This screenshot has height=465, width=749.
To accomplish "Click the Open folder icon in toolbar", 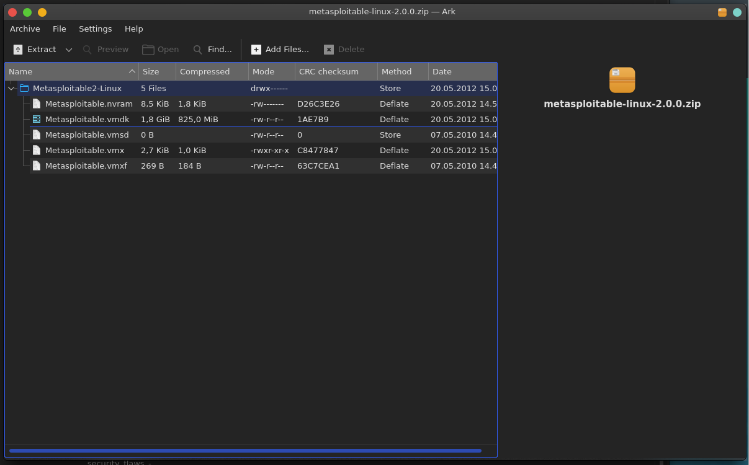I will click(148, 50).
